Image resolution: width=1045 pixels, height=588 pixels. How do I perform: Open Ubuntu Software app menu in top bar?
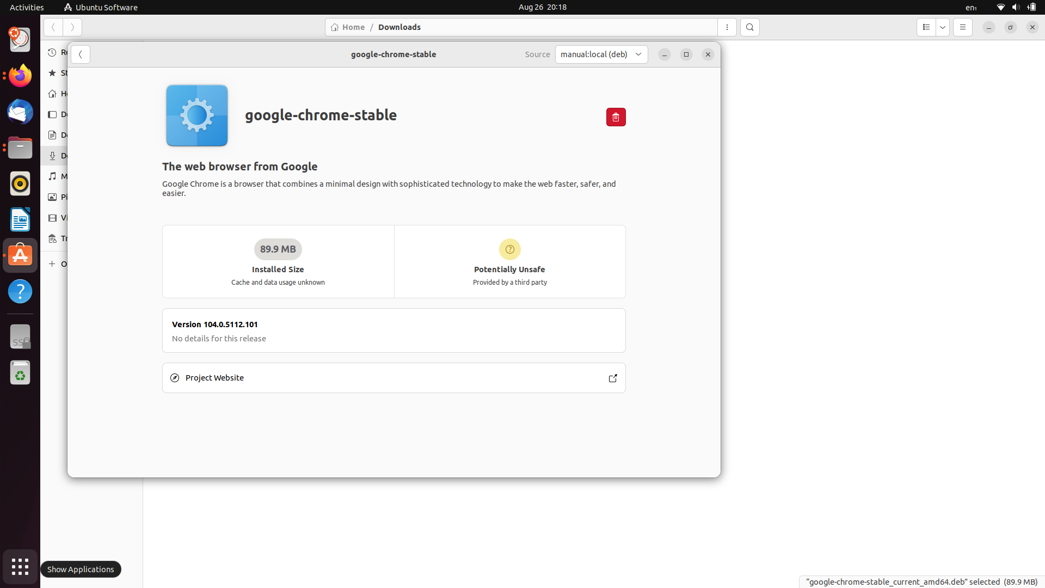(x=101, y=7)
